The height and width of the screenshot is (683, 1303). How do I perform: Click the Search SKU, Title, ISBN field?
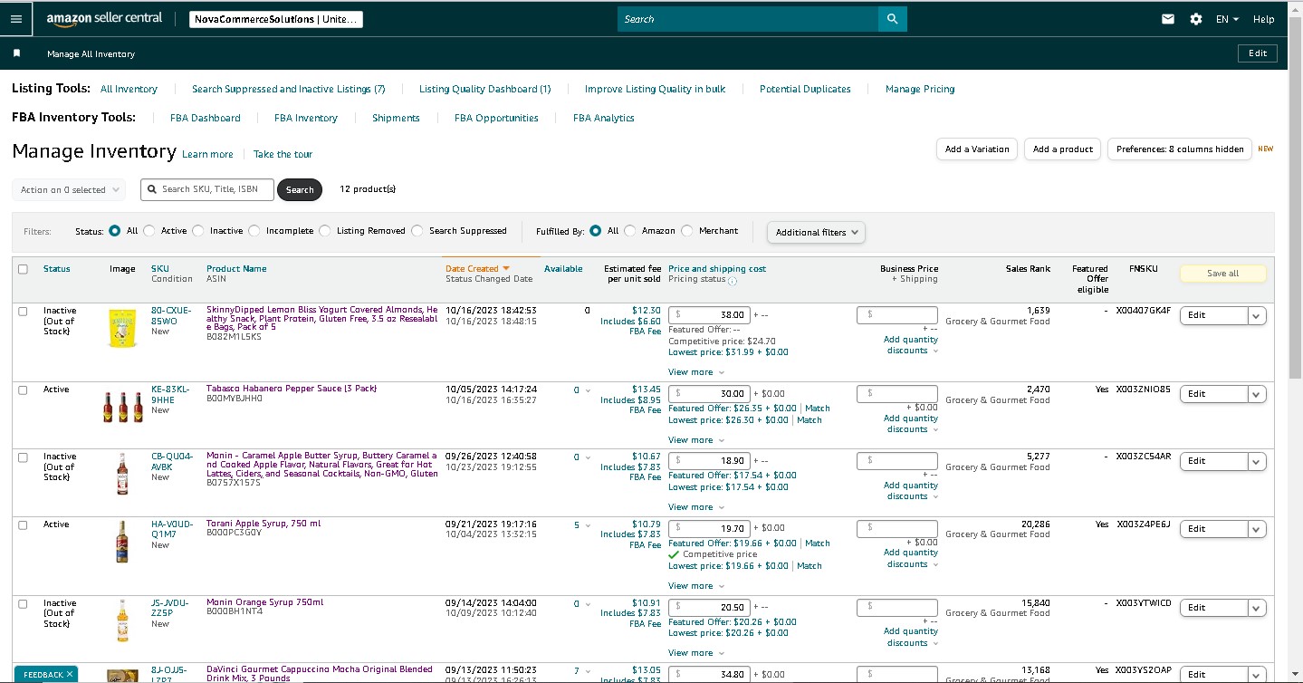206,189
